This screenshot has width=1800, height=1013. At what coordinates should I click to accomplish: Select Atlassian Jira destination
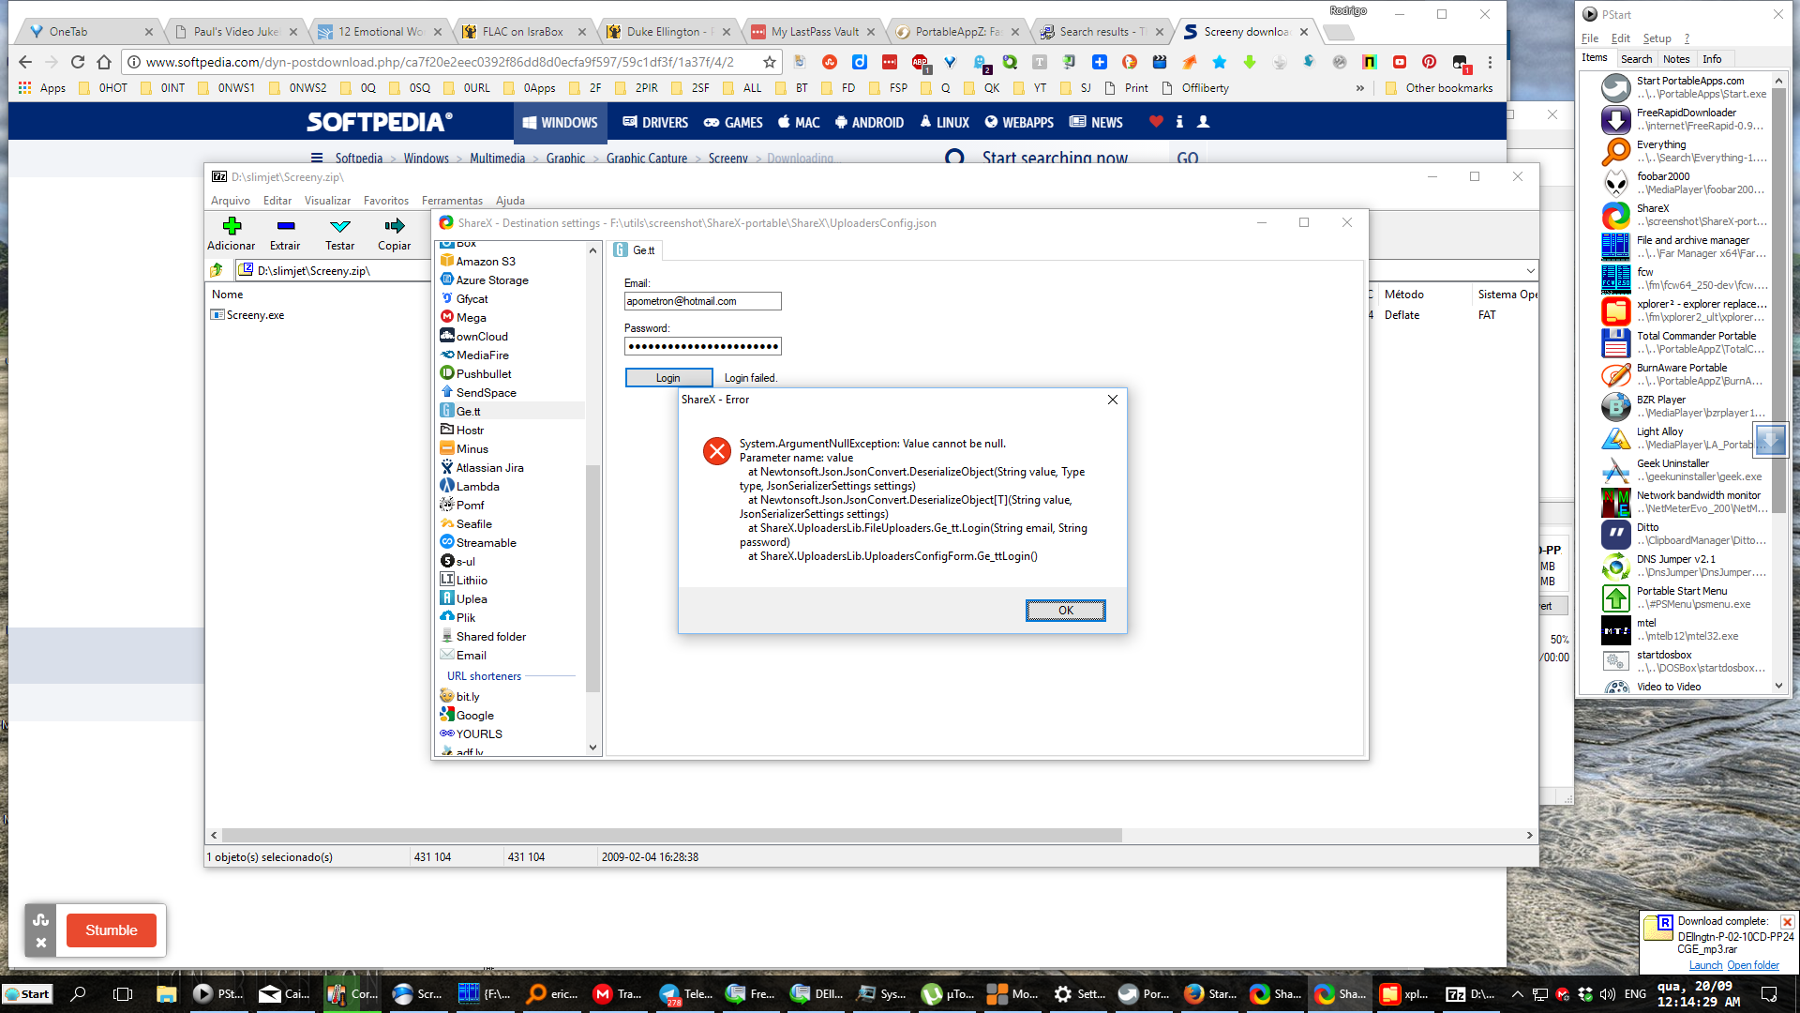click(x=489, y=467)
